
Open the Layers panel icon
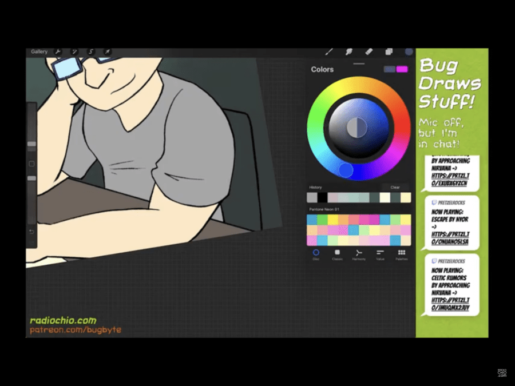coord(389,52)
